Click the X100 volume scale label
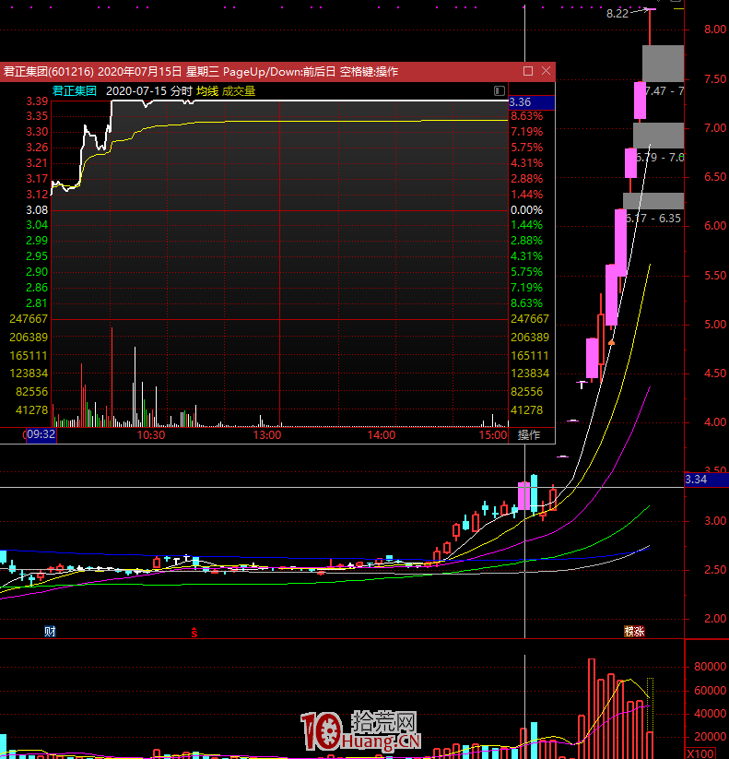Image resolution: width=729 pixels, height=759 pixels. [700, 753]
